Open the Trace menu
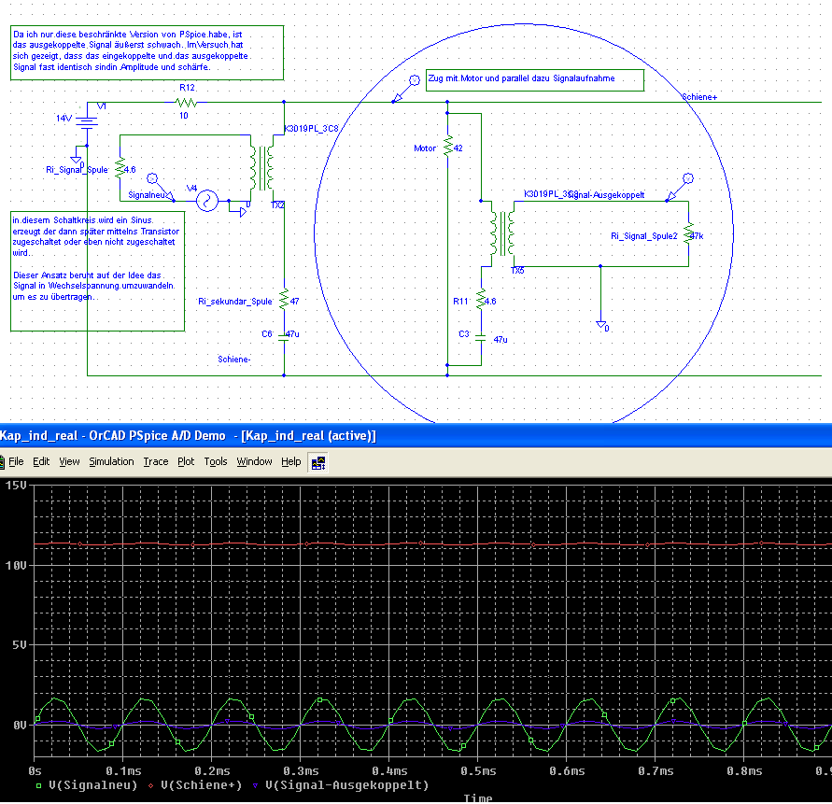832x804 pixels. pyautogui.click(x=155, y=461)
